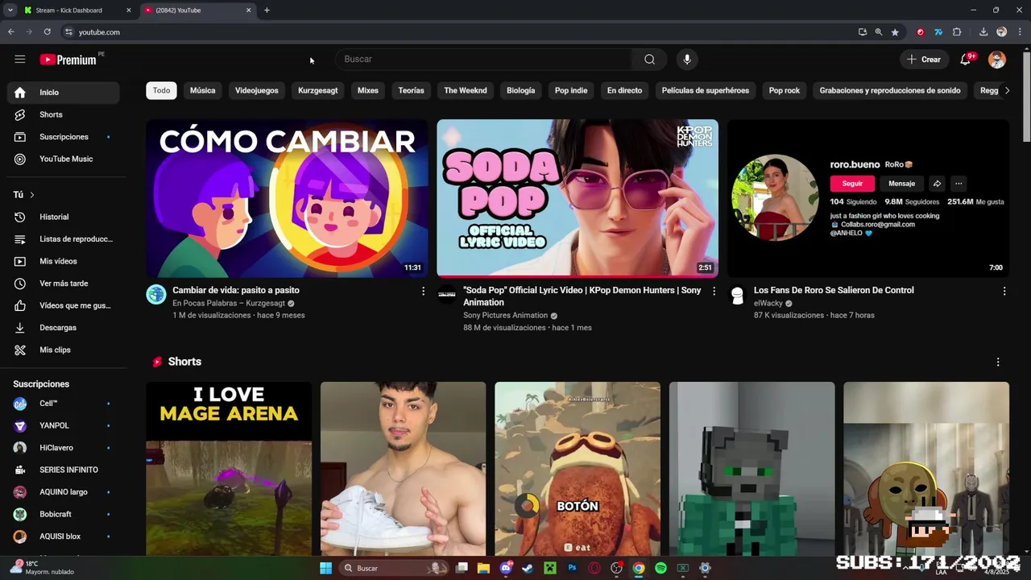1031x580 pixels.
Task: Open options for Los Fans De Roro video
Action: point(1004,292)
